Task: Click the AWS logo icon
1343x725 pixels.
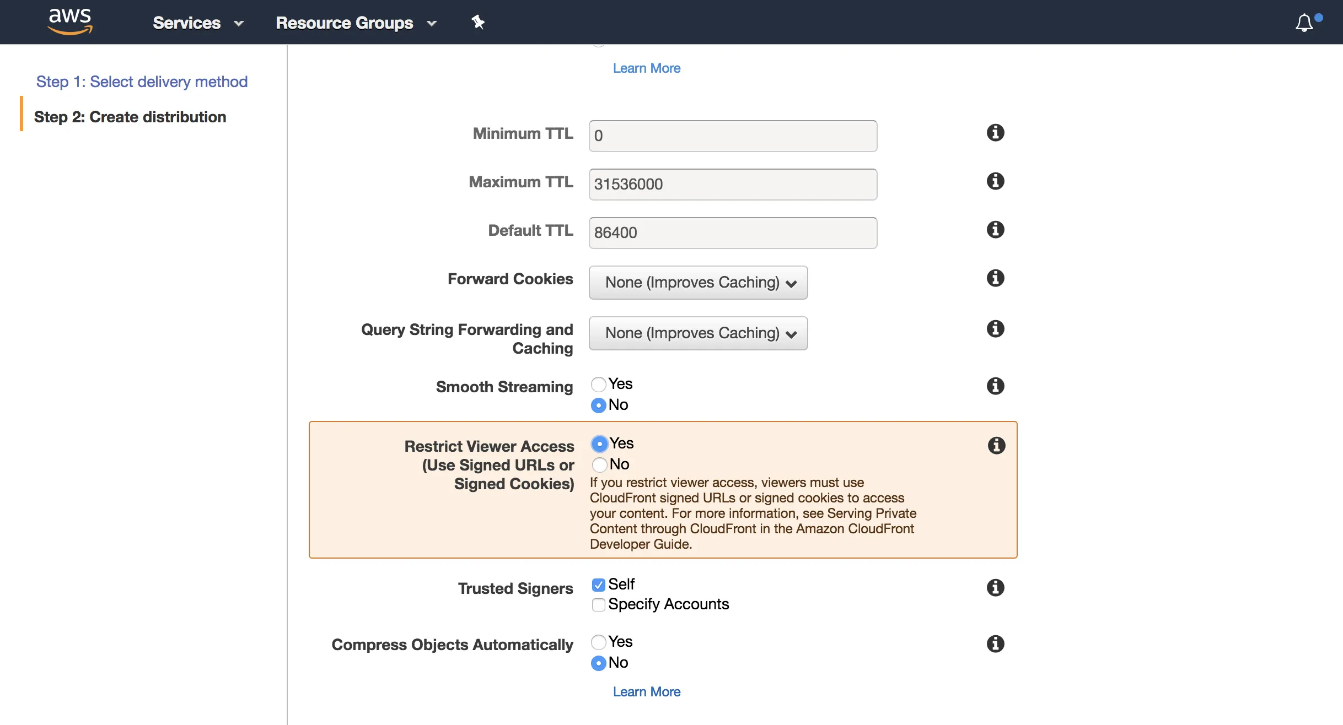Action: 70,22
